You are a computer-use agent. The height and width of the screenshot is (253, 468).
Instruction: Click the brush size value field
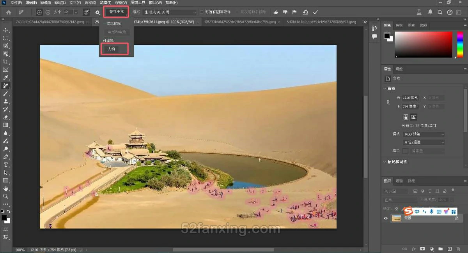tap(67, 12)
